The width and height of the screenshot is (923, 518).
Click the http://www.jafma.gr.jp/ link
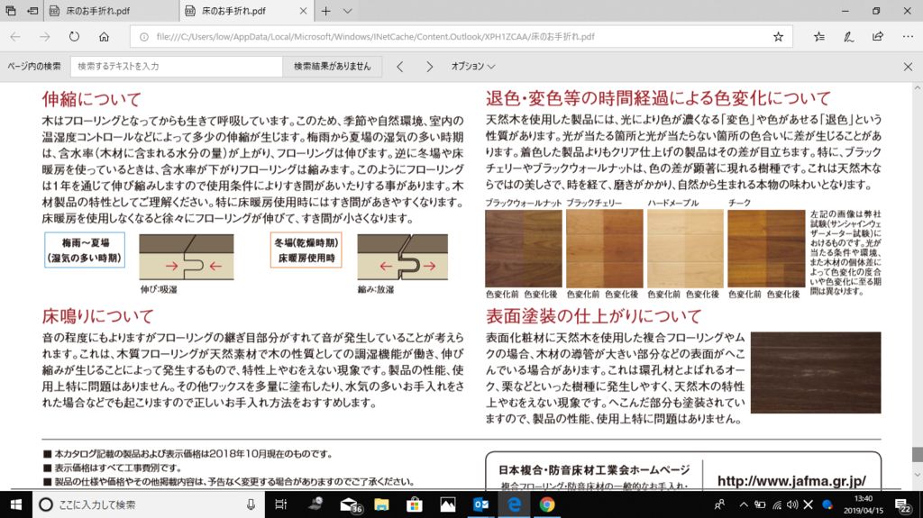(791, 481)
